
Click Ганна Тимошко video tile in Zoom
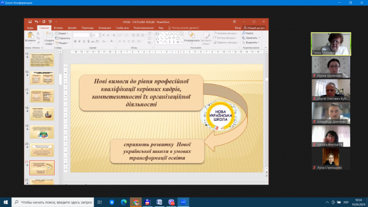tap(331, 44)
